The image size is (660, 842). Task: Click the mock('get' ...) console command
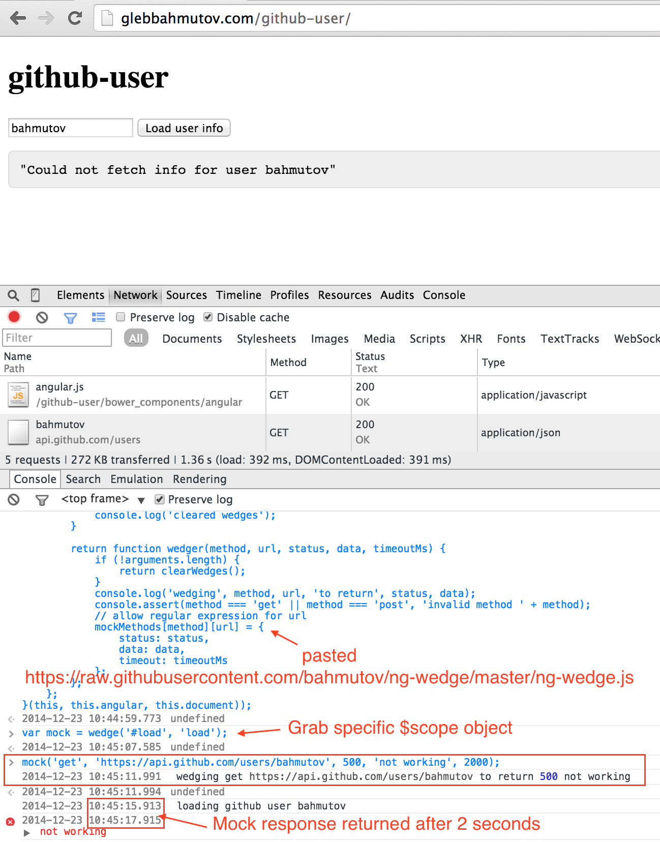[x=261, y=762]
